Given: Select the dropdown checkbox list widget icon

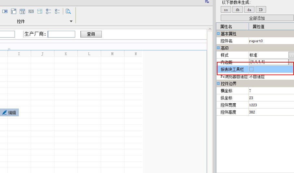Looking at the screenshot, I should pyautogui.click(x=14, y=11).
